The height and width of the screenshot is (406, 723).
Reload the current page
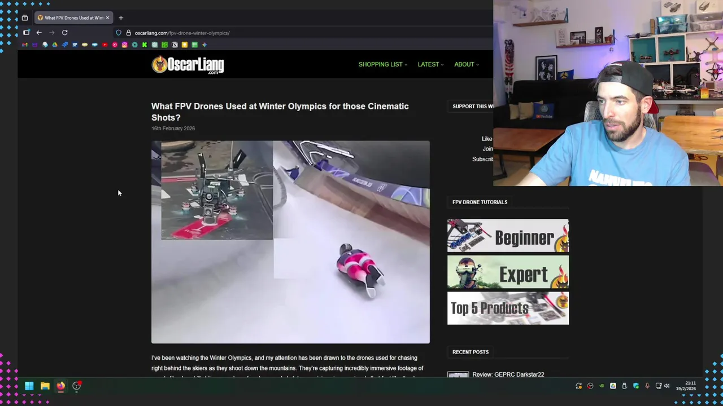click(64, 33)
